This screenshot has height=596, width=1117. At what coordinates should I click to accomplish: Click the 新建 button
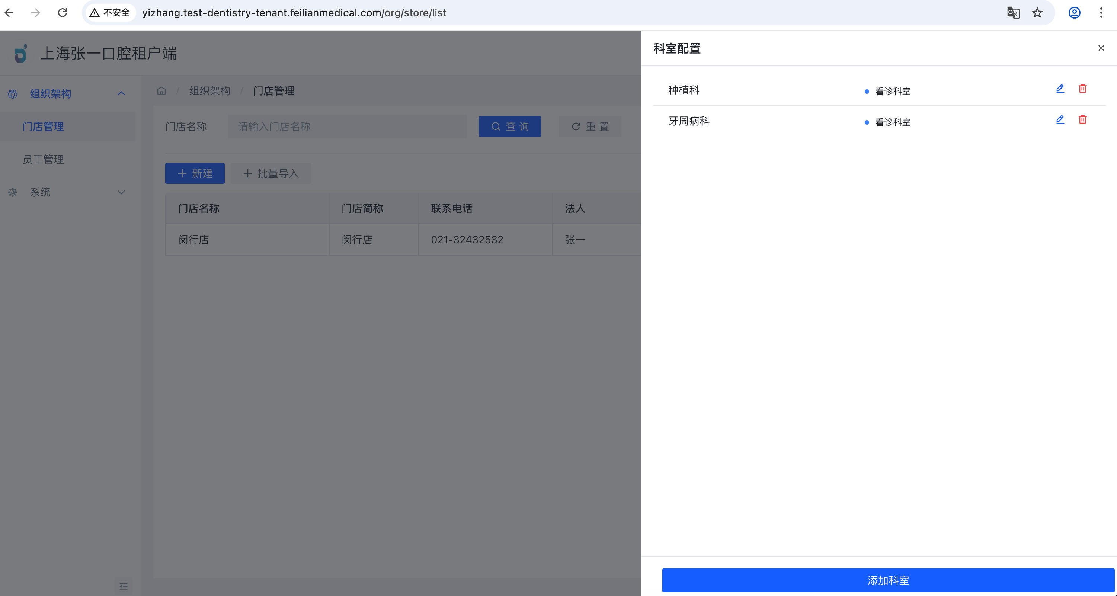(x=195, y=173)
